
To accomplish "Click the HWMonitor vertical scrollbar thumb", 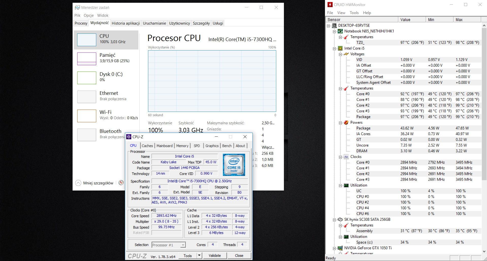I will click(484, 104).
